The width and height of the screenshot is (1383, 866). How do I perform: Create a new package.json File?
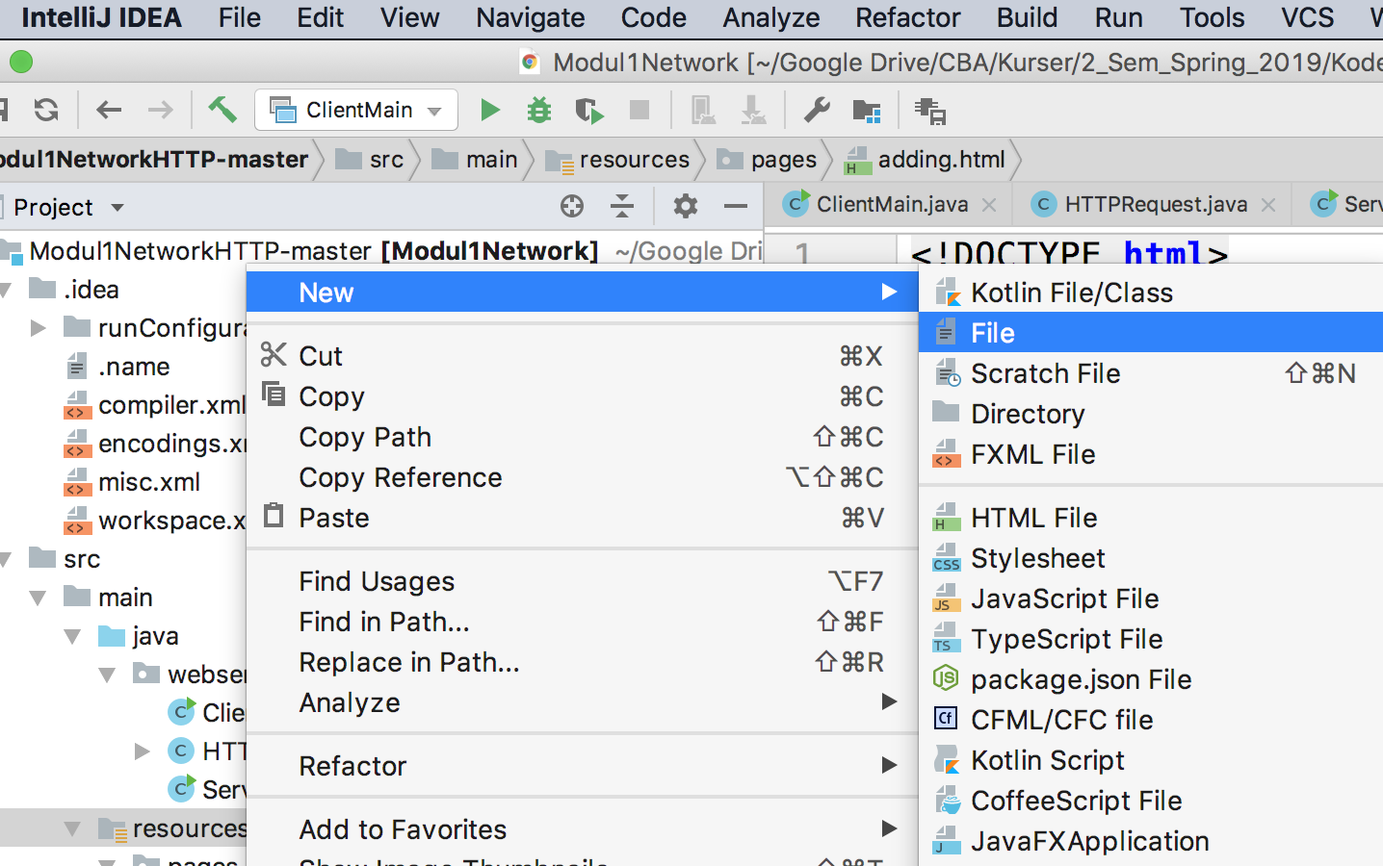pos(1151,679)
